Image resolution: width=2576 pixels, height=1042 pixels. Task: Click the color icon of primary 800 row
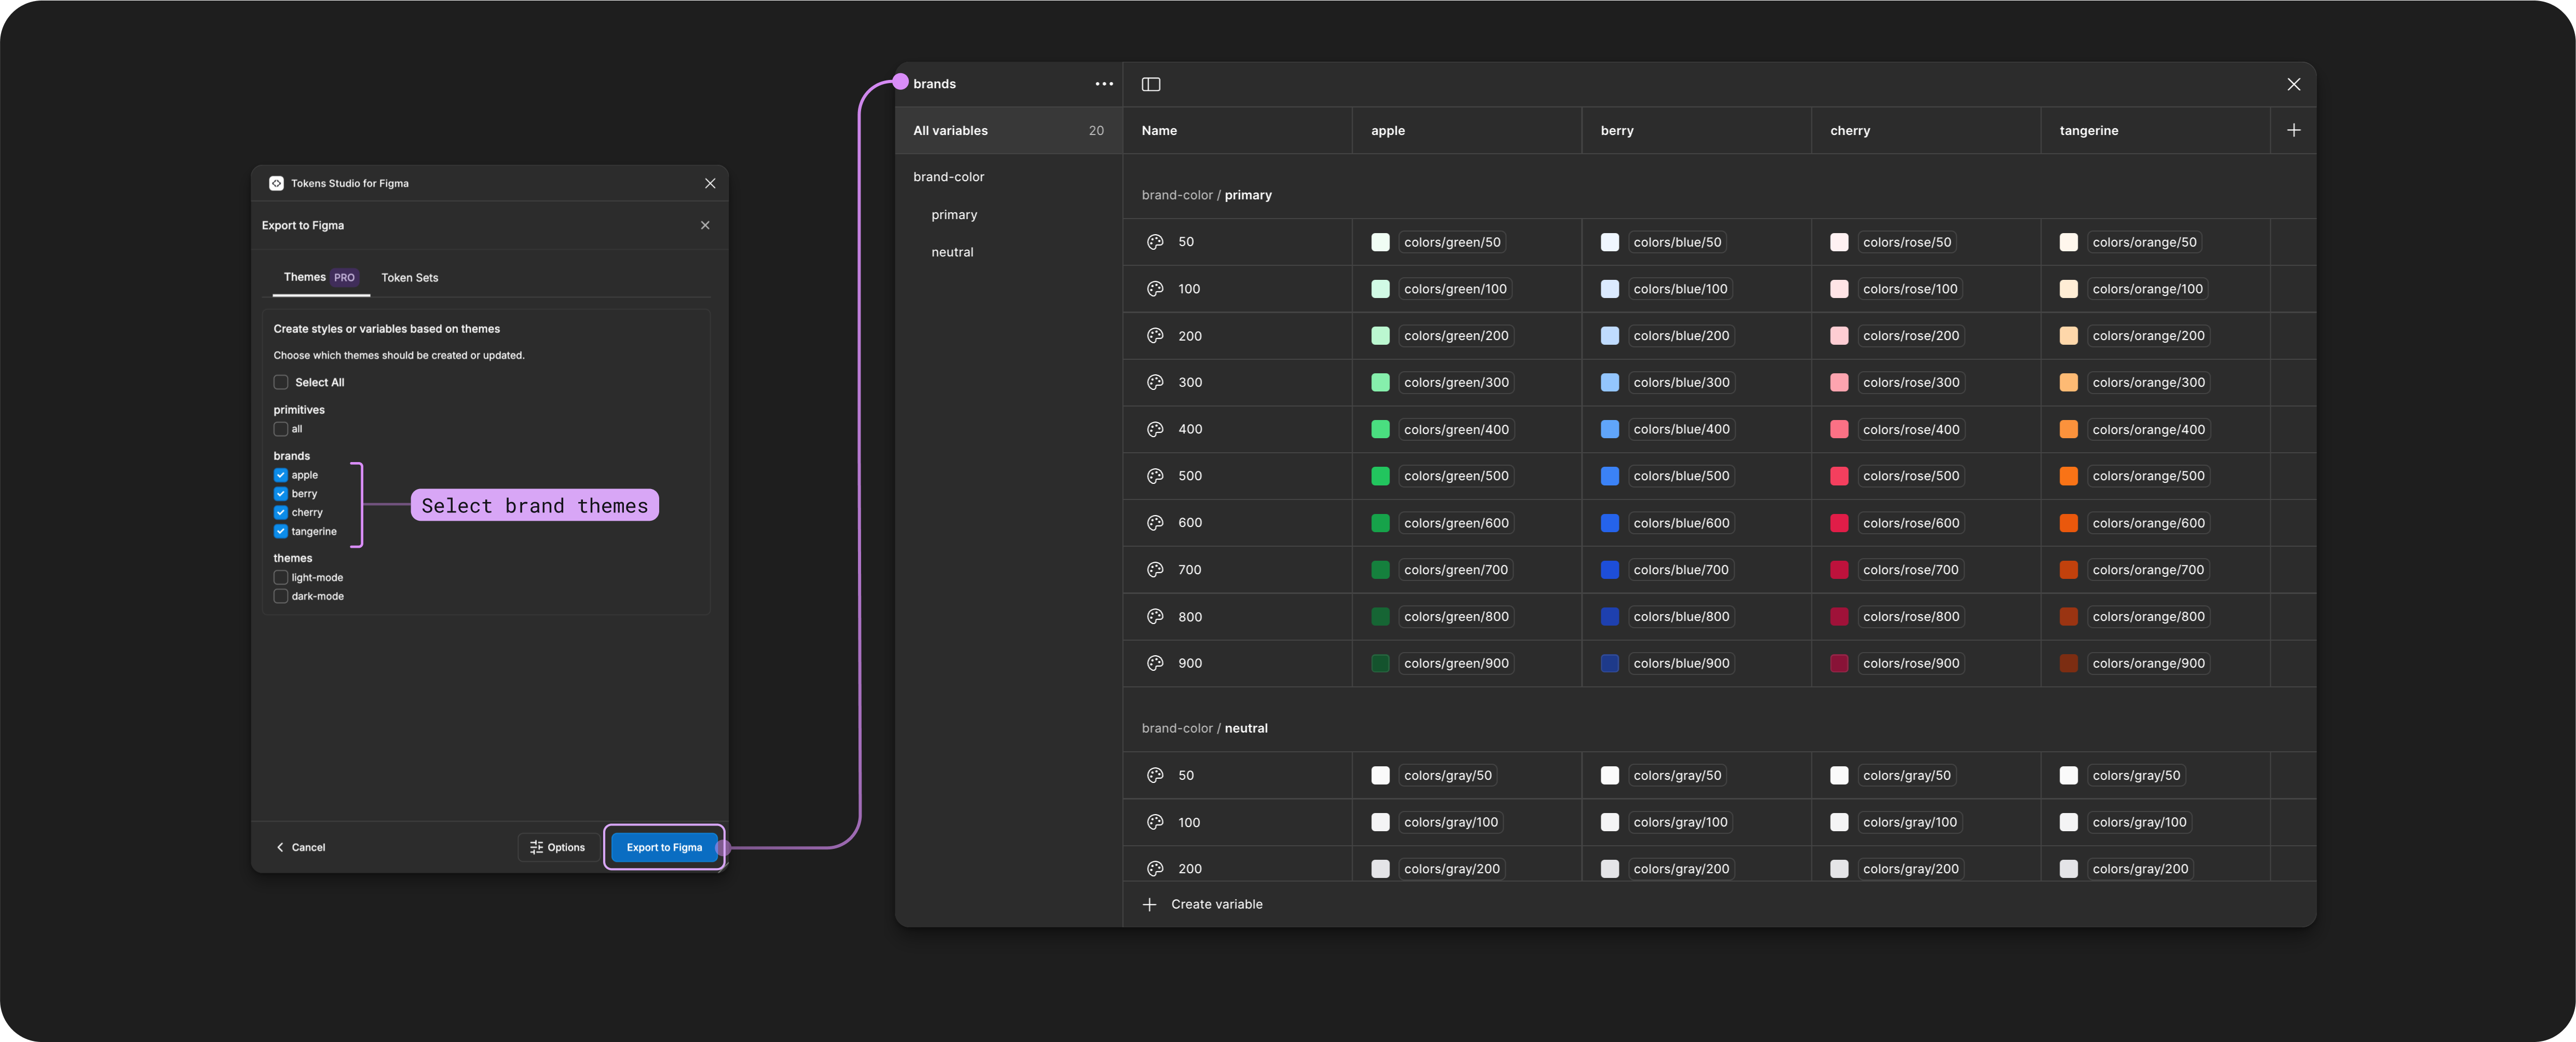(x=1155, y=617)
